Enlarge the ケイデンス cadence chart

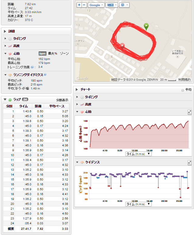[190, 163]
